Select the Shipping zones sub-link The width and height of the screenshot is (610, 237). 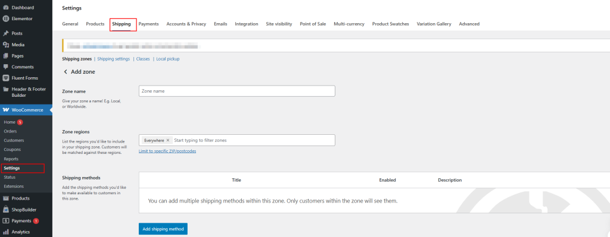[x=77, y=59]
